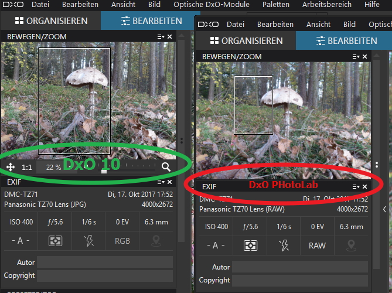The image size is (392, 293).
Task: Set zoom to 1:1
Action: pos(26,167)
